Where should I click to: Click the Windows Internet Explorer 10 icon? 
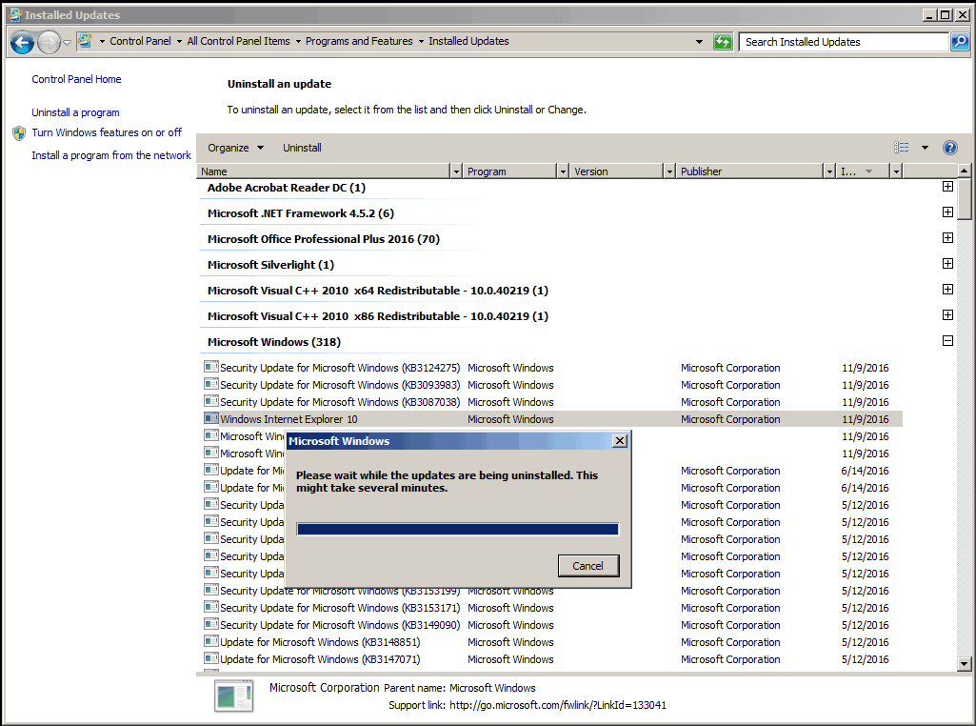click(211, 419)
